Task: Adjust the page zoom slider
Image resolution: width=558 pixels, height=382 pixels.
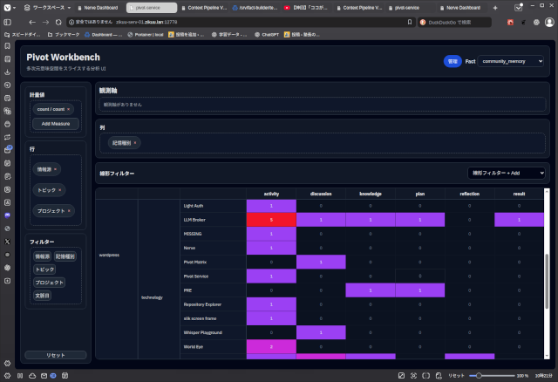Action: coord(492,376)
